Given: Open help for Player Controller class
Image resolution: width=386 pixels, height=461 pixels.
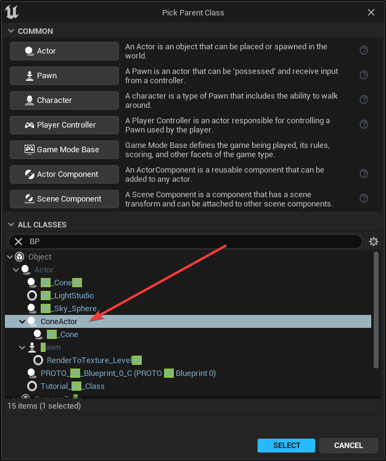Looking at the screenshot, I should click(x=364, y=124).
